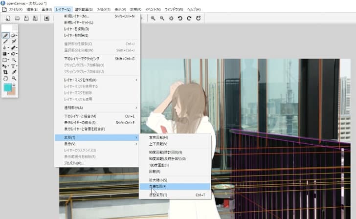356x219 pixels.
Task: Choose 下のレイヤーでクリッピング menu entry
Action: pos(97,59)
